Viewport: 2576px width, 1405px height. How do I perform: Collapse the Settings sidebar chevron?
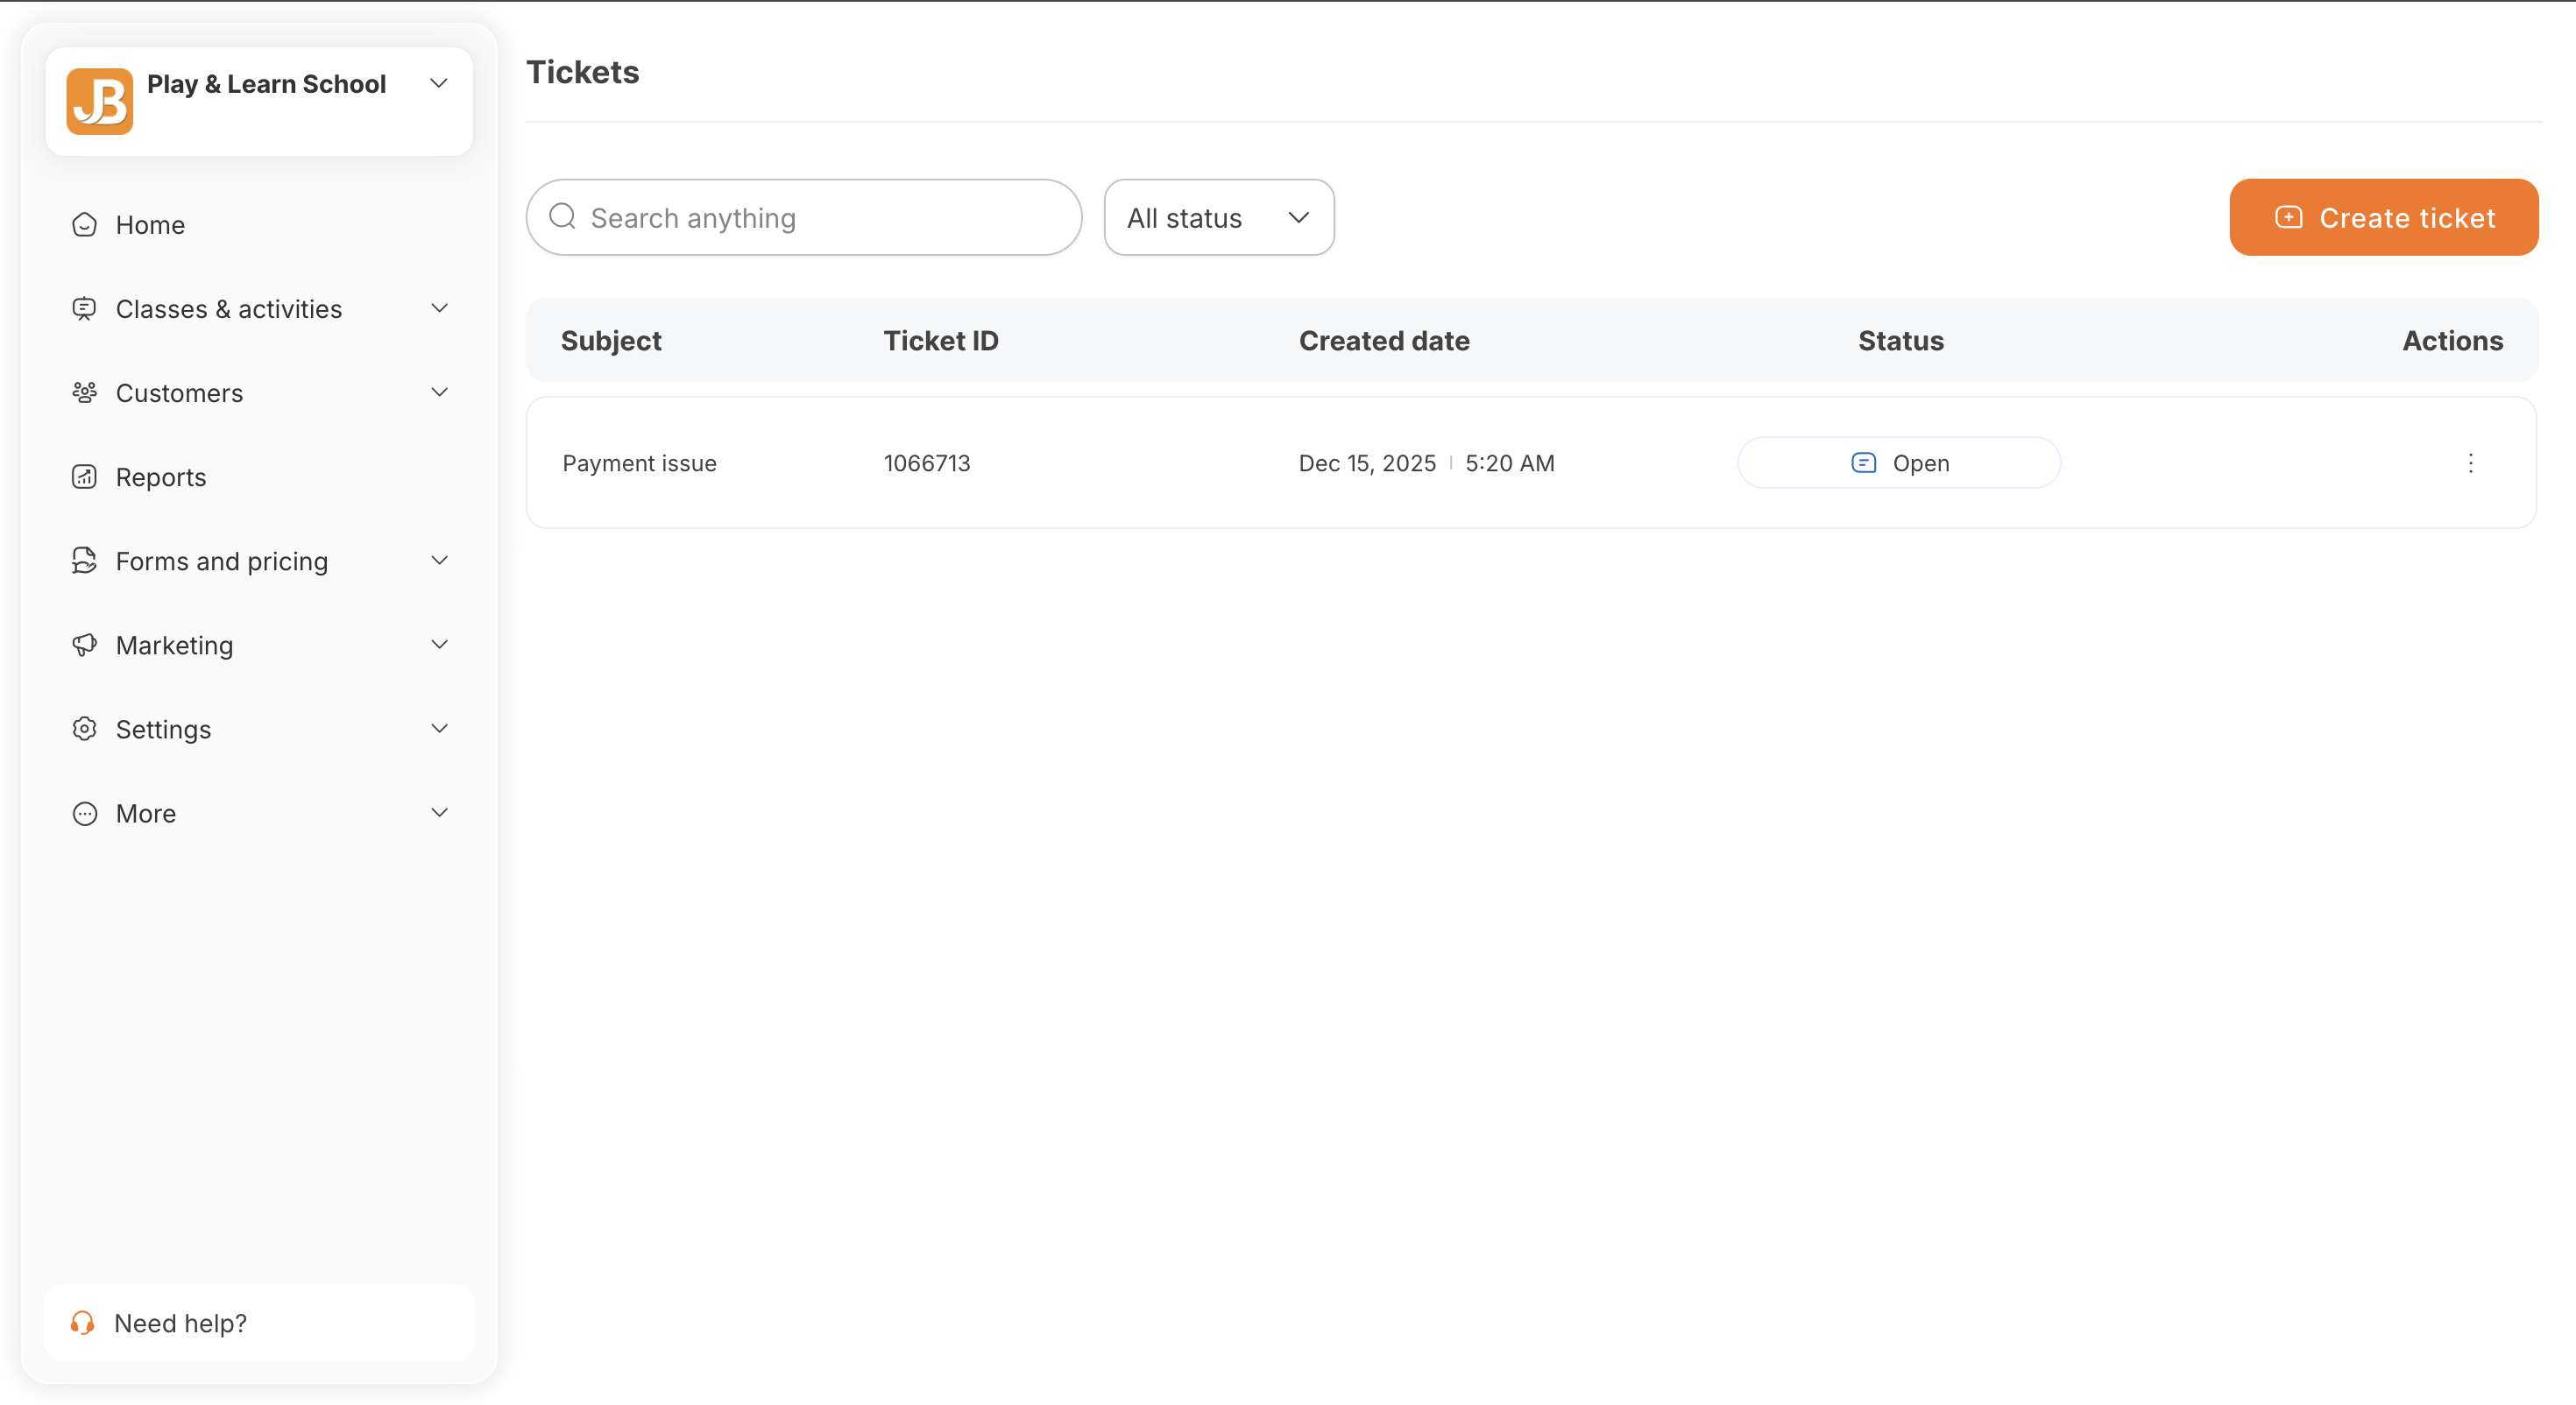tap(439, 728)
